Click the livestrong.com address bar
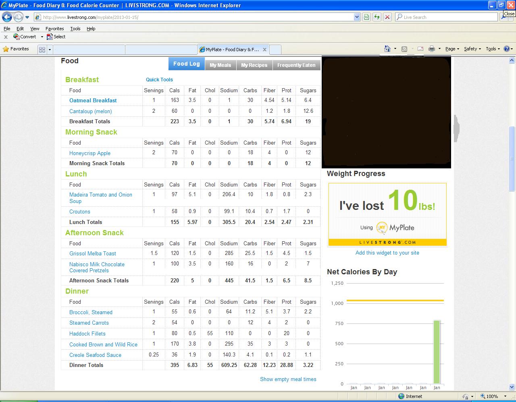516x402 pixels. pos(193,17)
